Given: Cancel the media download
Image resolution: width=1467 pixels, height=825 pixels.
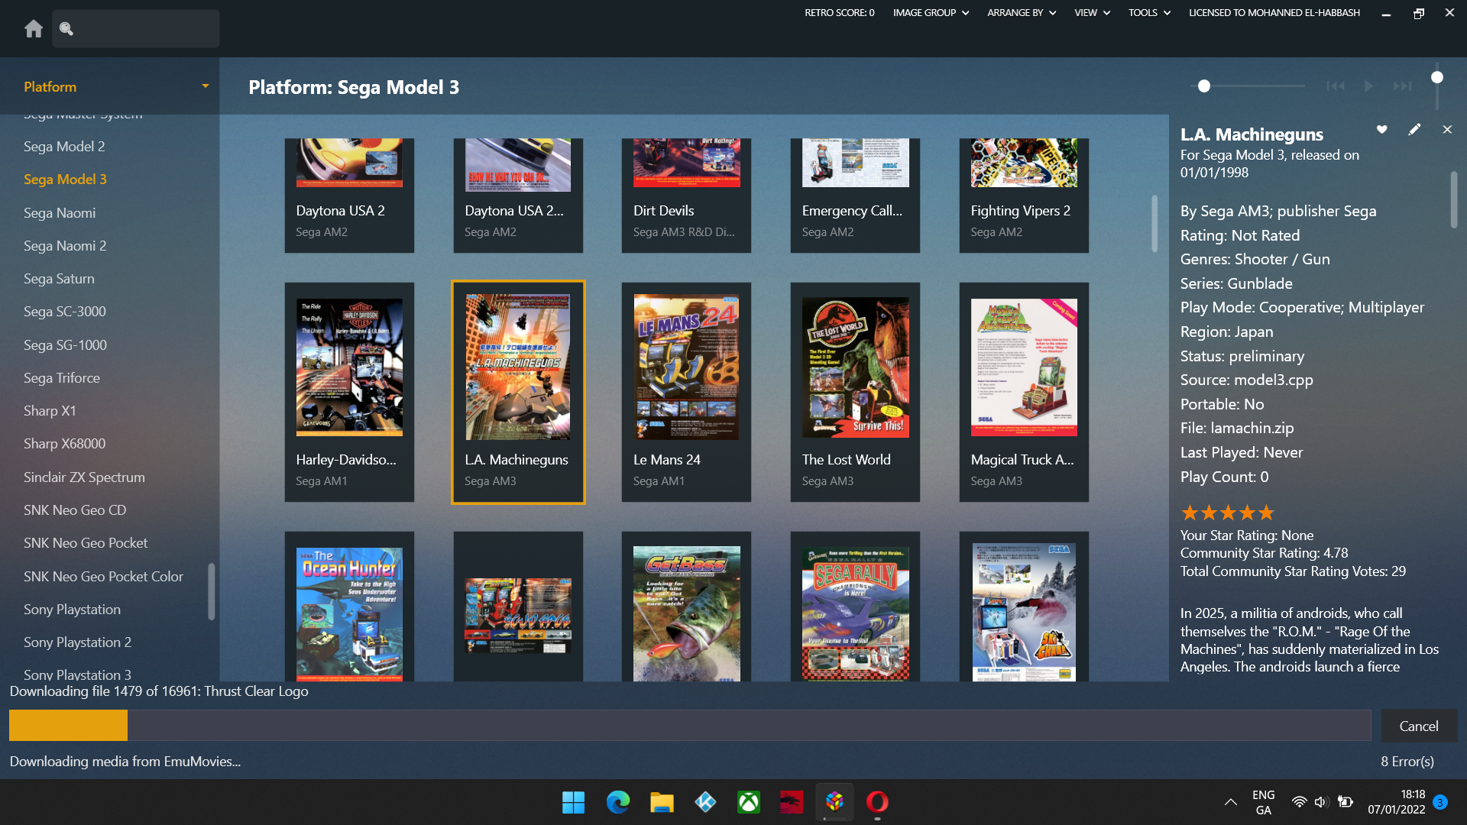Looking at the screenshot, I should pyautogui.click(x=1418, y=726).
